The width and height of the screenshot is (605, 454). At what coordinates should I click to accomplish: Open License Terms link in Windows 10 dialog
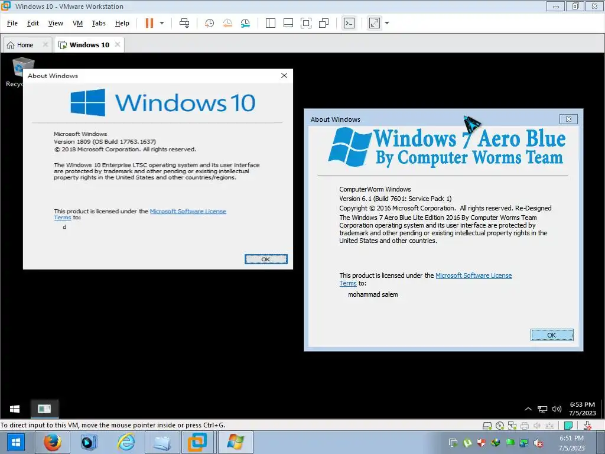[187, 211]
